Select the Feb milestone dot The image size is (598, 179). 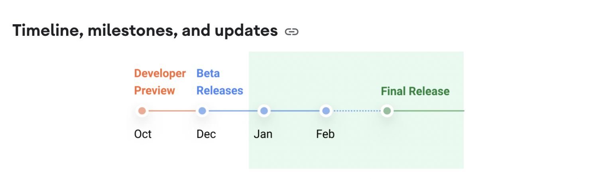326,111
